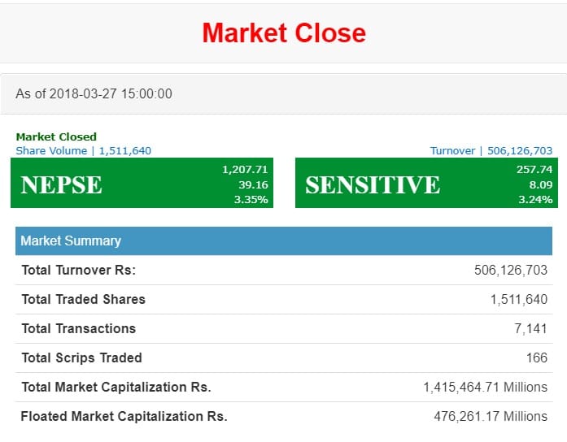This screenshot has width=567, height=442.
Task: Select the Total Transactions row
Action: pyautogui.click(x=284, y=328)
